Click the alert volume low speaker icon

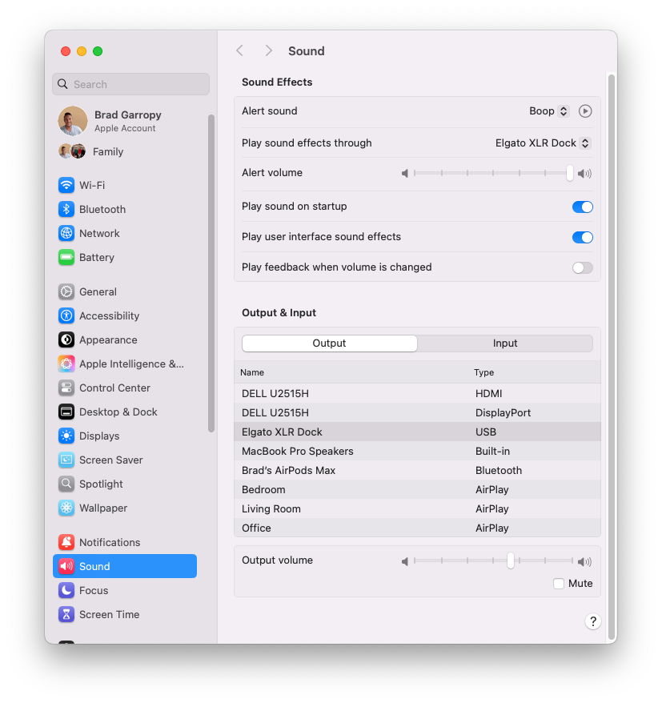click(x=405, y=173)
